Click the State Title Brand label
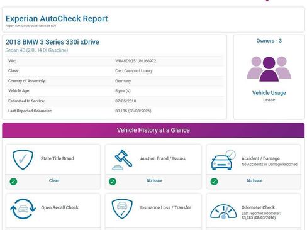The width and height of the screenshot is (307, 230). (57, 158)
